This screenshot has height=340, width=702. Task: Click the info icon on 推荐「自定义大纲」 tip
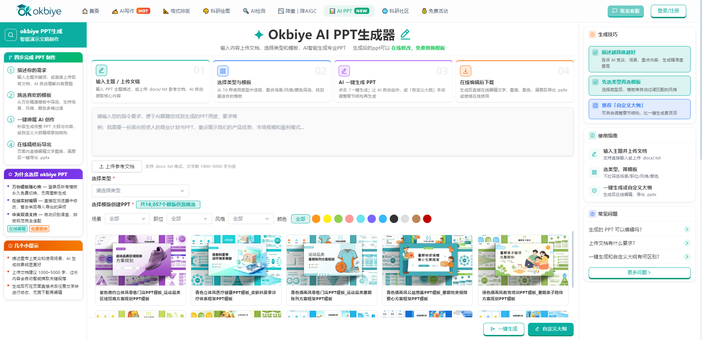point(595,106)
